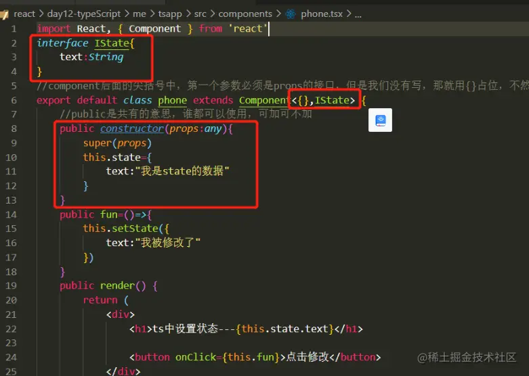Click the floating blue book icon button
Screen dimensions: 529x376
click(380, 120)
